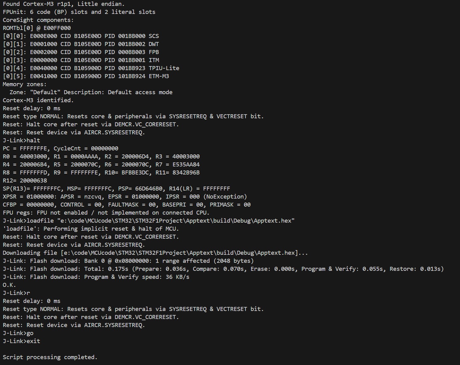Image resolution: width=460 pixels, height=365 pixels.
Task: Click the ETM-M3 CoreSight component entry
Action: pyautogui.click(x=86, y=76)
